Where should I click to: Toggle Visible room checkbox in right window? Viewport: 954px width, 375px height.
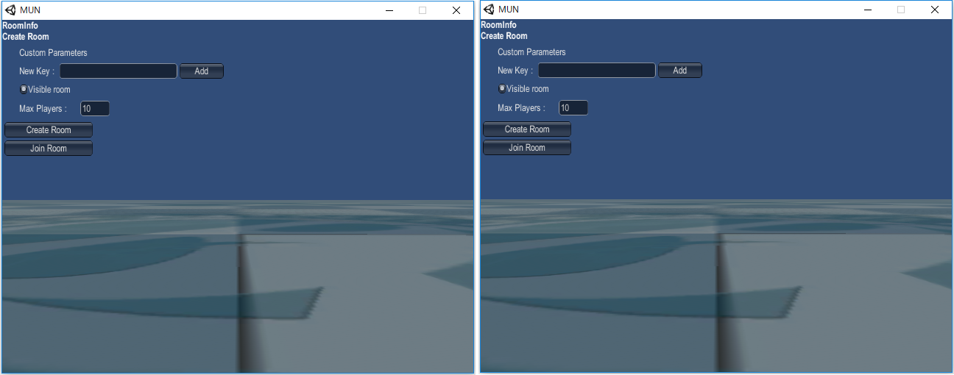coord(502,88)
